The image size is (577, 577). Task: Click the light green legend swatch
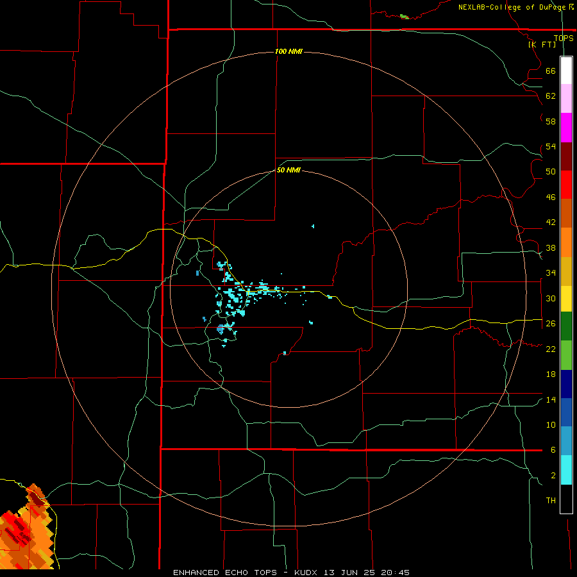click(566, 355)
